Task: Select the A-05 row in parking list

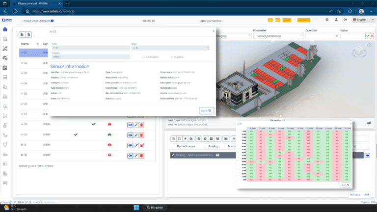Action: 33,94
